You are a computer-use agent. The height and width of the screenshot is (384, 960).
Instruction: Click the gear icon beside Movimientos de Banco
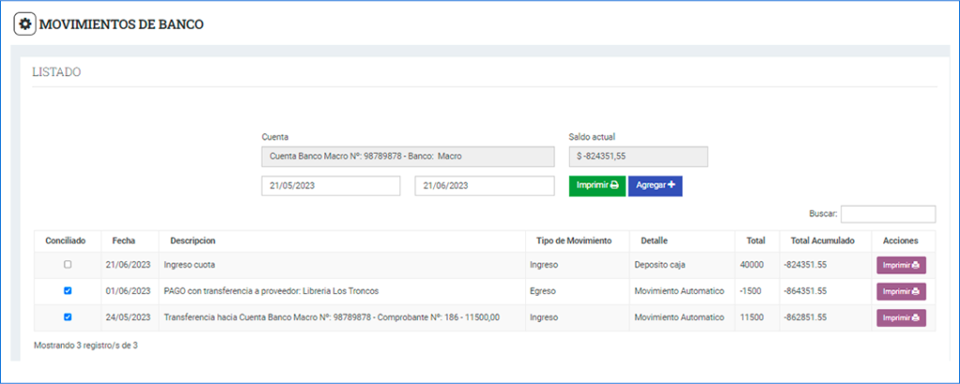coord(24,24)
